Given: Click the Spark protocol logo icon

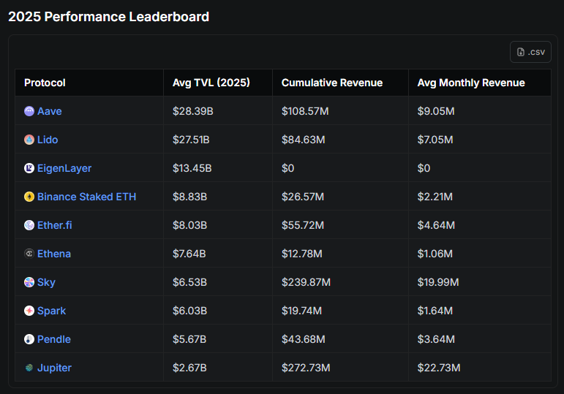Looking at the screenshot, I should (29, 311).
